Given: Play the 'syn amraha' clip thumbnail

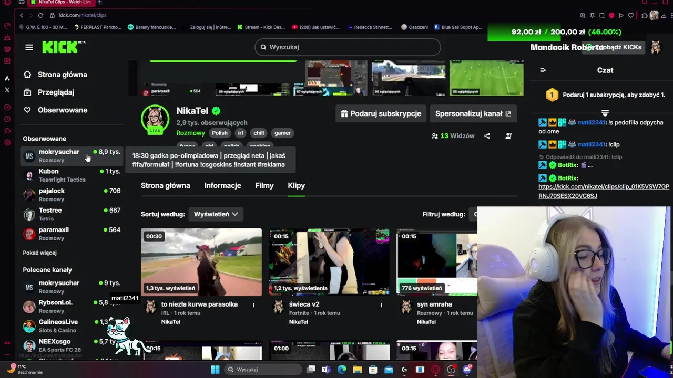Looking at the screenshot, I should [x=437, y=262].
